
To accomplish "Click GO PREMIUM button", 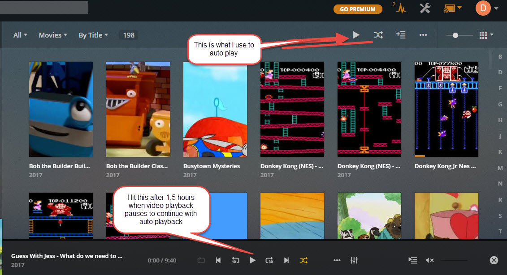I will point(358,9).
